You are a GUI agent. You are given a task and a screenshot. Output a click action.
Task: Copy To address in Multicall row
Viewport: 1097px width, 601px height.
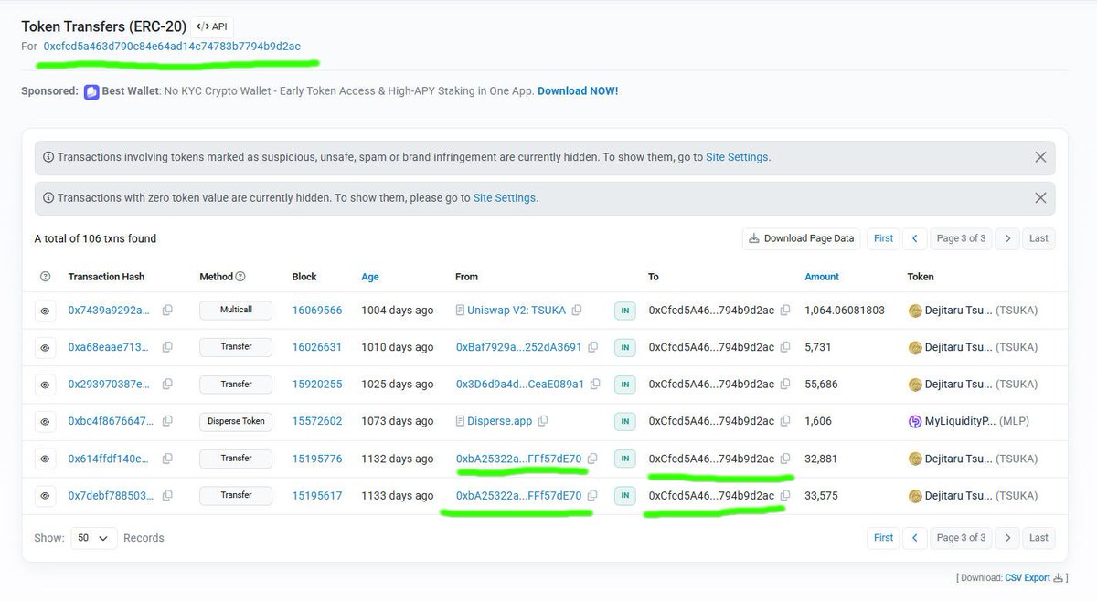pos(785,311)
